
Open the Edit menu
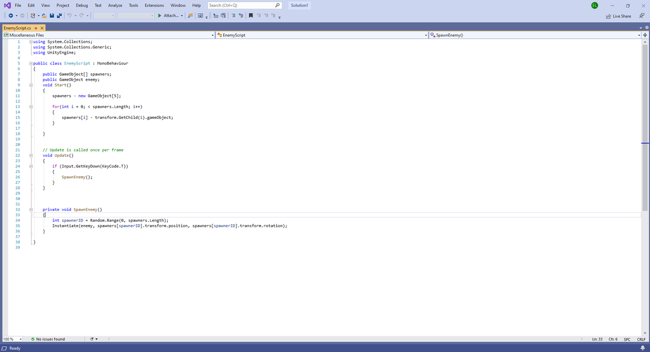click(31, 5)
